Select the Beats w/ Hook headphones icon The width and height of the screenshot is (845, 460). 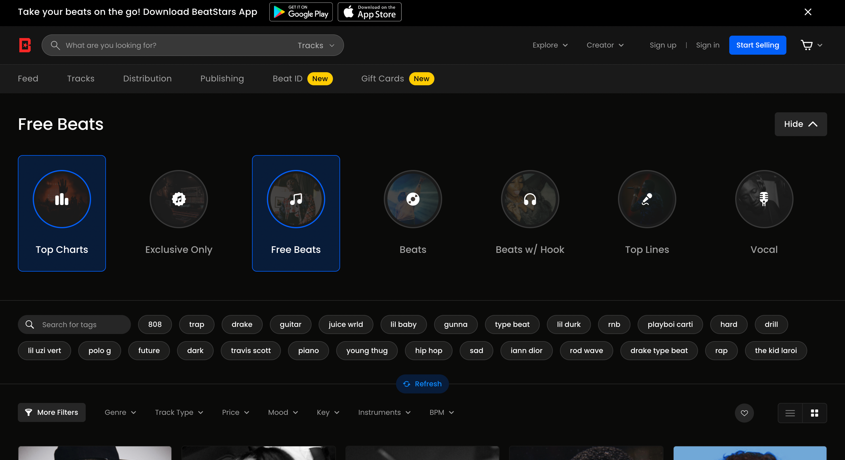click(530, 199)
